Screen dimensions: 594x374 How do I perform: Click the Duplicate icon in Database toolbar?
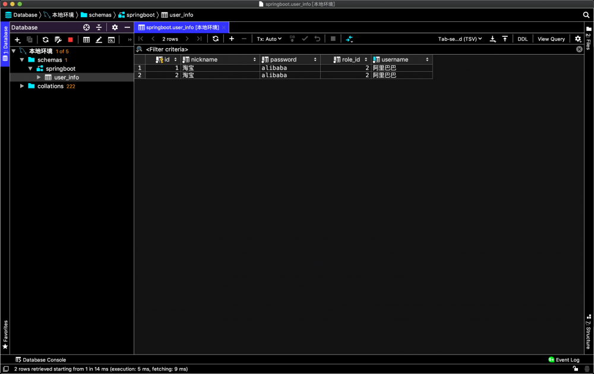[30, 39]
